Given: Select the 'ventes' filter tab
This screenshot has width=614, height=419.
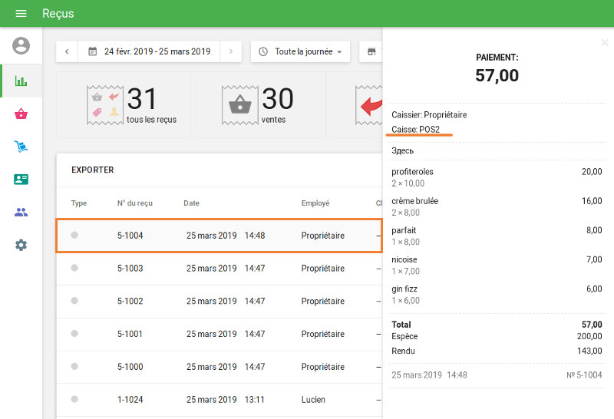Looking at the screenshot, I should point(259,105).
